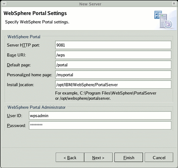Viewport: 178px width, 168px height.
Task: Focus the Personalized home page field
Action: pos(113,75)
